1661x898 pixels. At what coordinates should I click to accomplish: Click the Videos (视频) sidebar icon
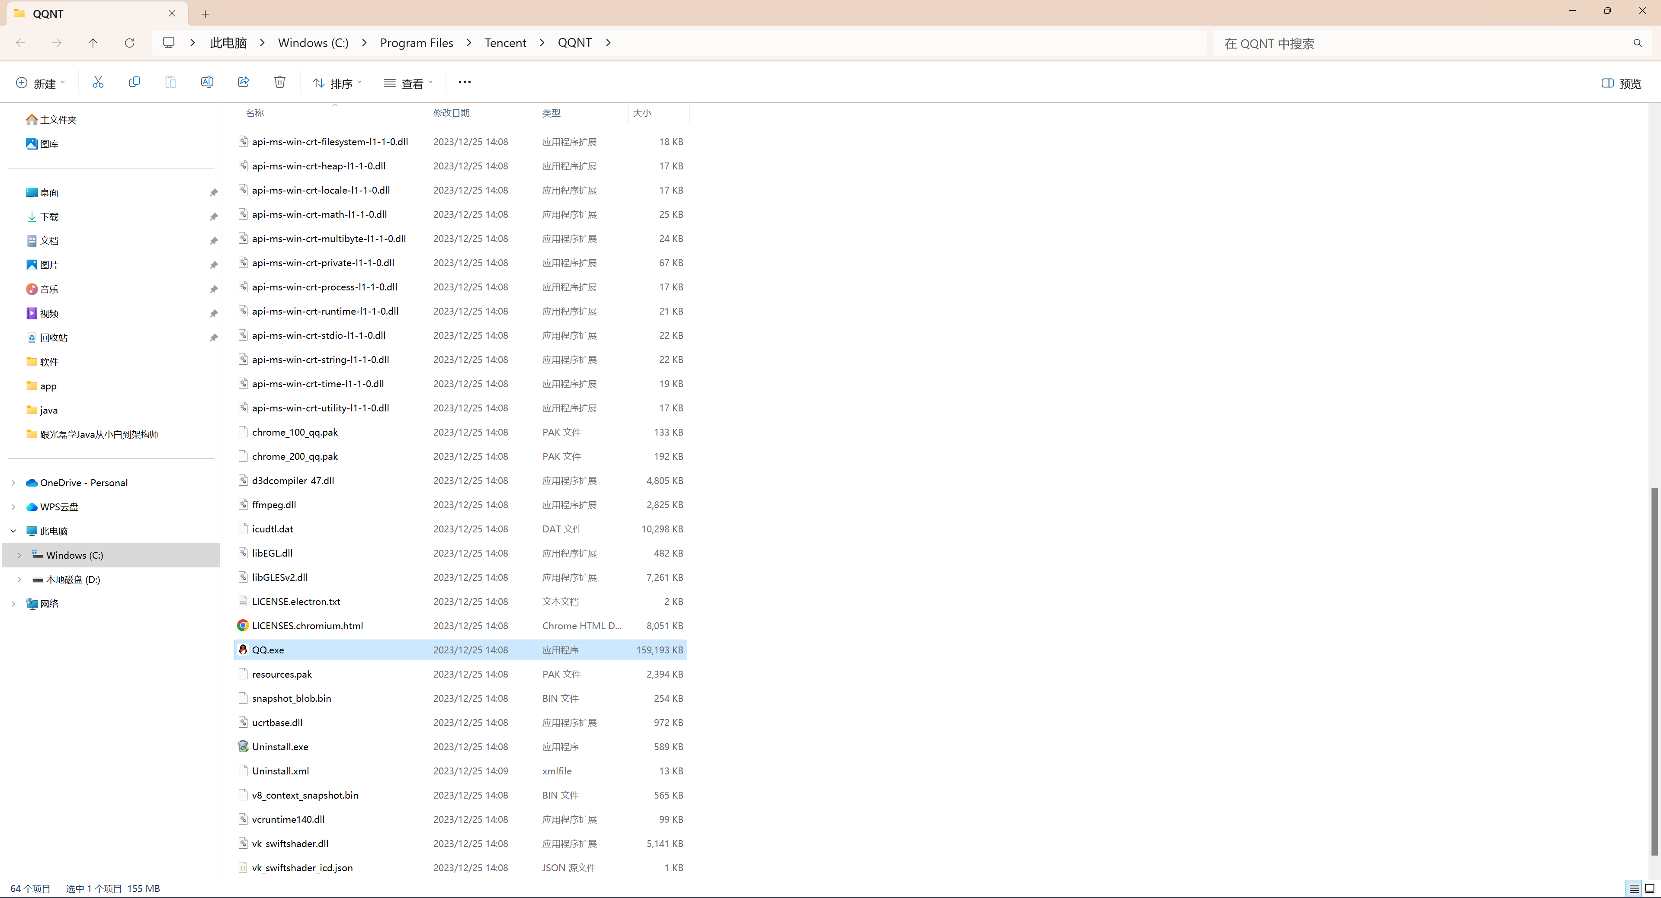click(32, 313)
